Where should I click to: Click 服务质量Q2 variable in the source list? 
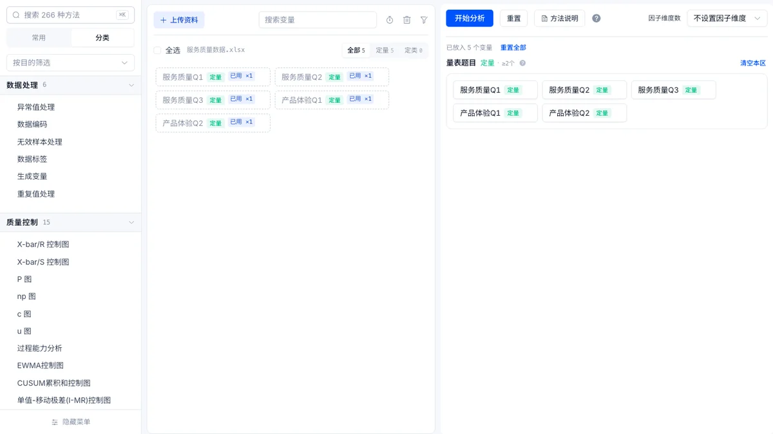pos(332,77)
